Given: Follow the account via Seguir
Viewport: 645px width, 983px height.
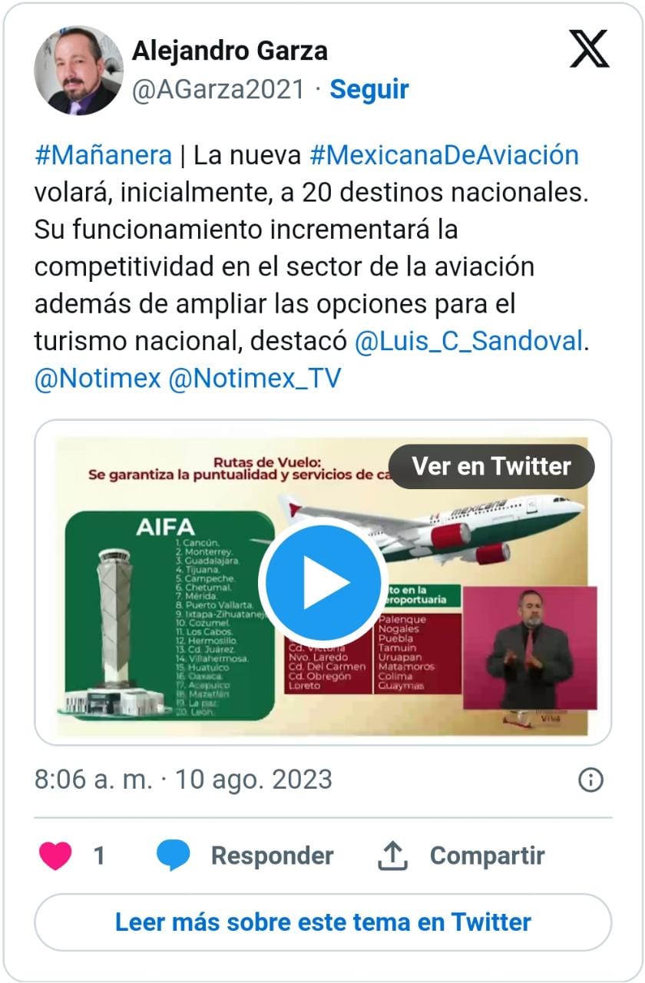Looking at the screenshot, I should click(369, 90).
